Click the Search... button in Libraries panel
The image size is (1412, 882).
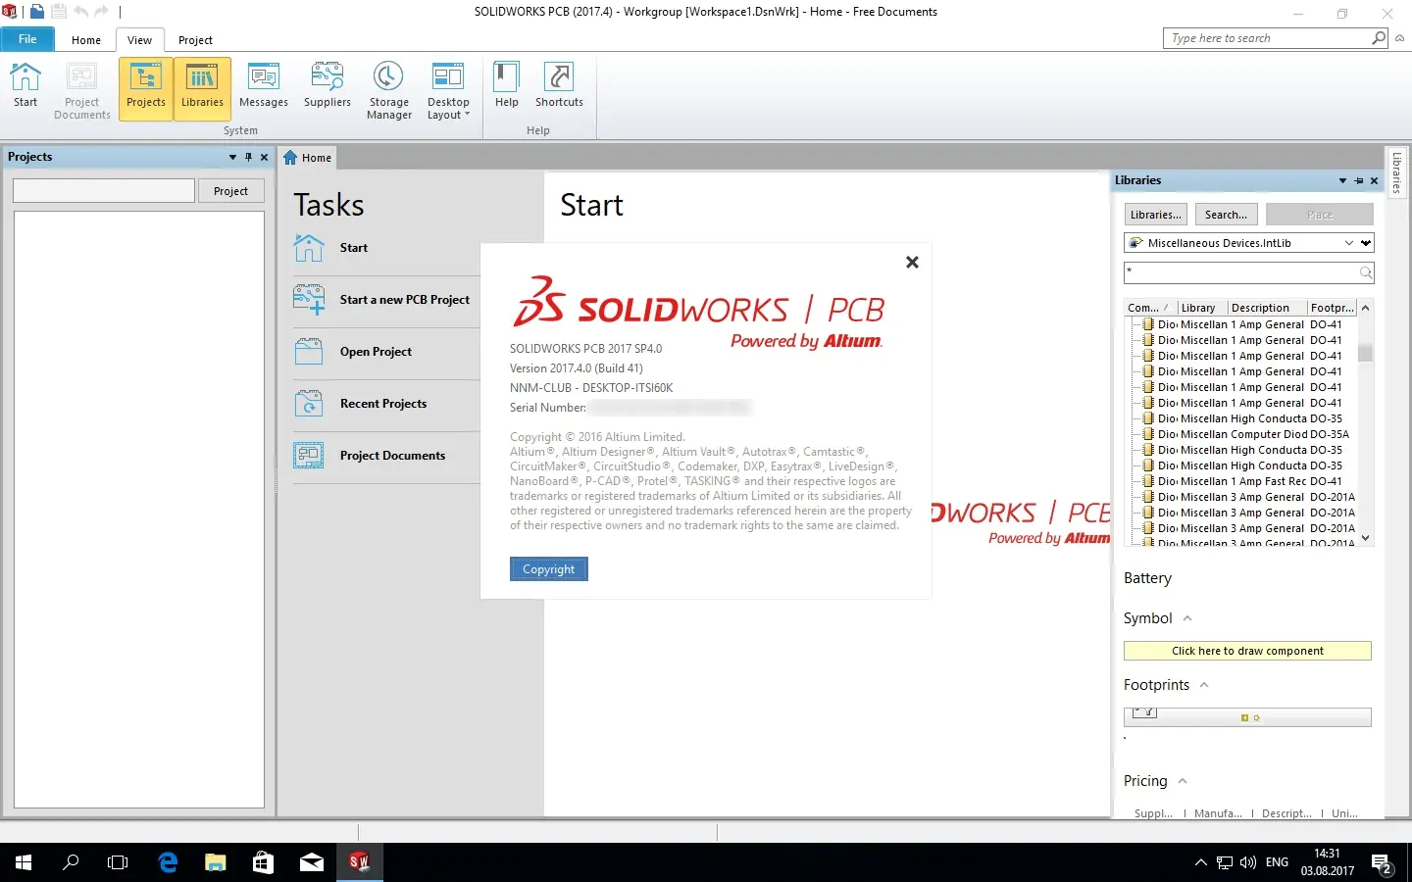(1226, 215)
